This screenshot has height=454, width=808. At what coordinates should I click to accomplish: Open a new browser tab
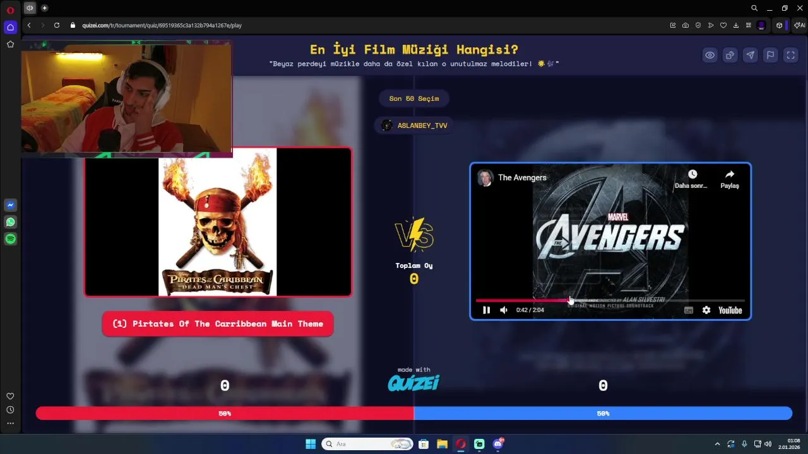(44, 8)
